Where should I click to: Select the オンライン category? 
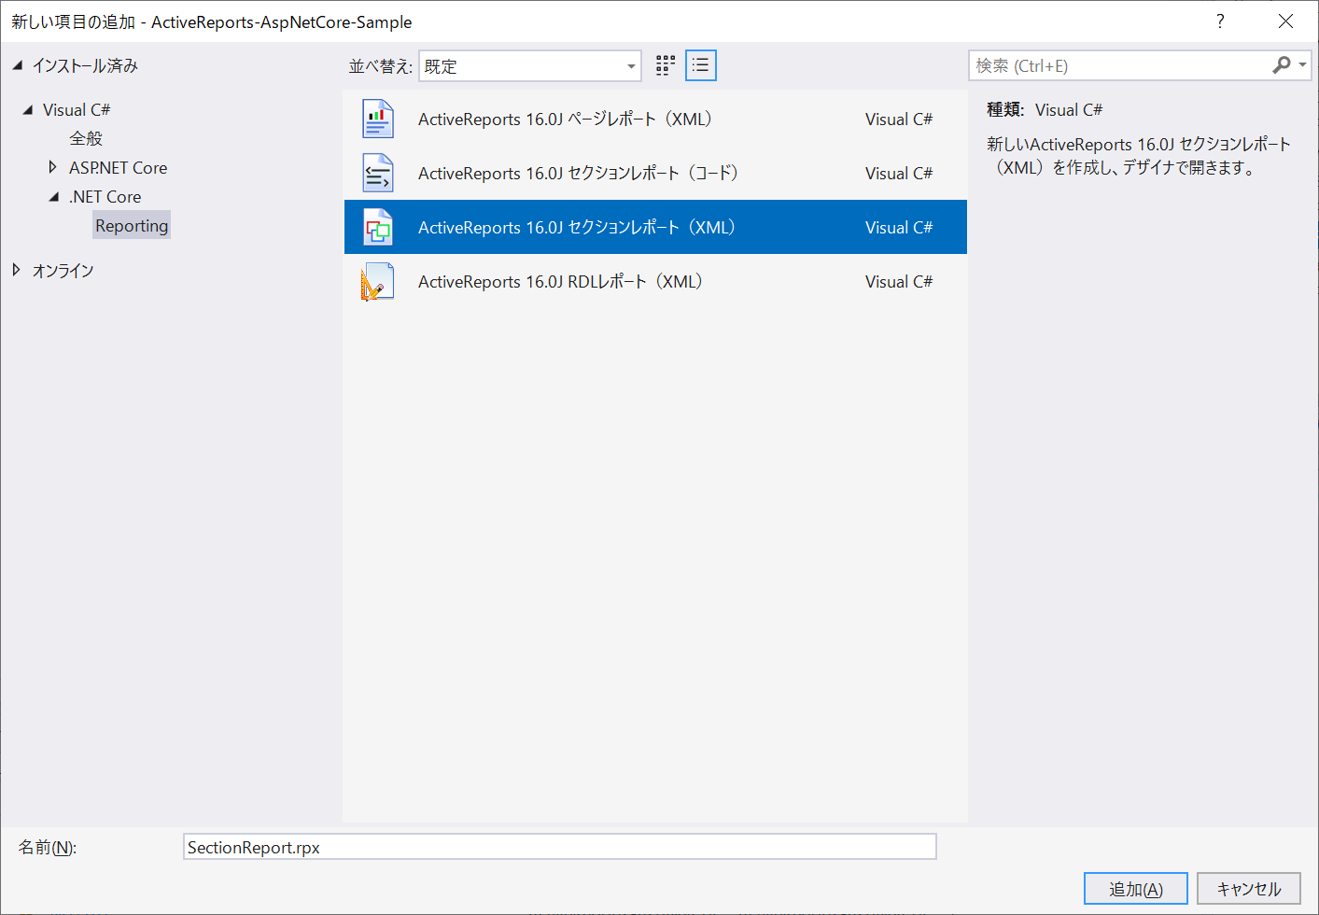point(63,270)
